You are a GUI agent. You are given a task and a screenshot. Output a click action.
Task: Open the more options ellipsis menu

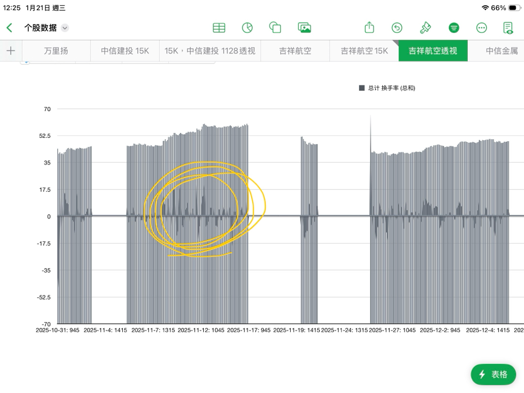482,28
